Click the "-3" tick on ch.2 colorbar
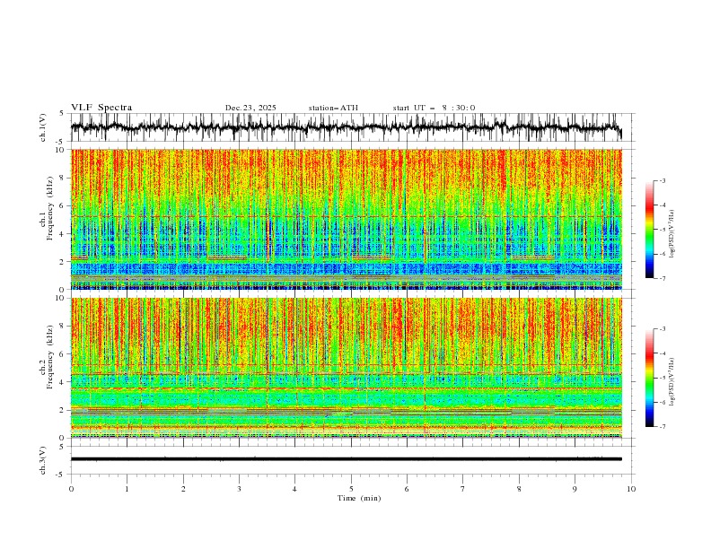Screen dimensions: 711x549 pyautogui.click(x=662, y=329)
